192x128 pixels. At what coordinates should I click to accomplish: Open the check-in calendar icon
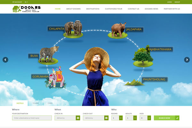[78, 118]
